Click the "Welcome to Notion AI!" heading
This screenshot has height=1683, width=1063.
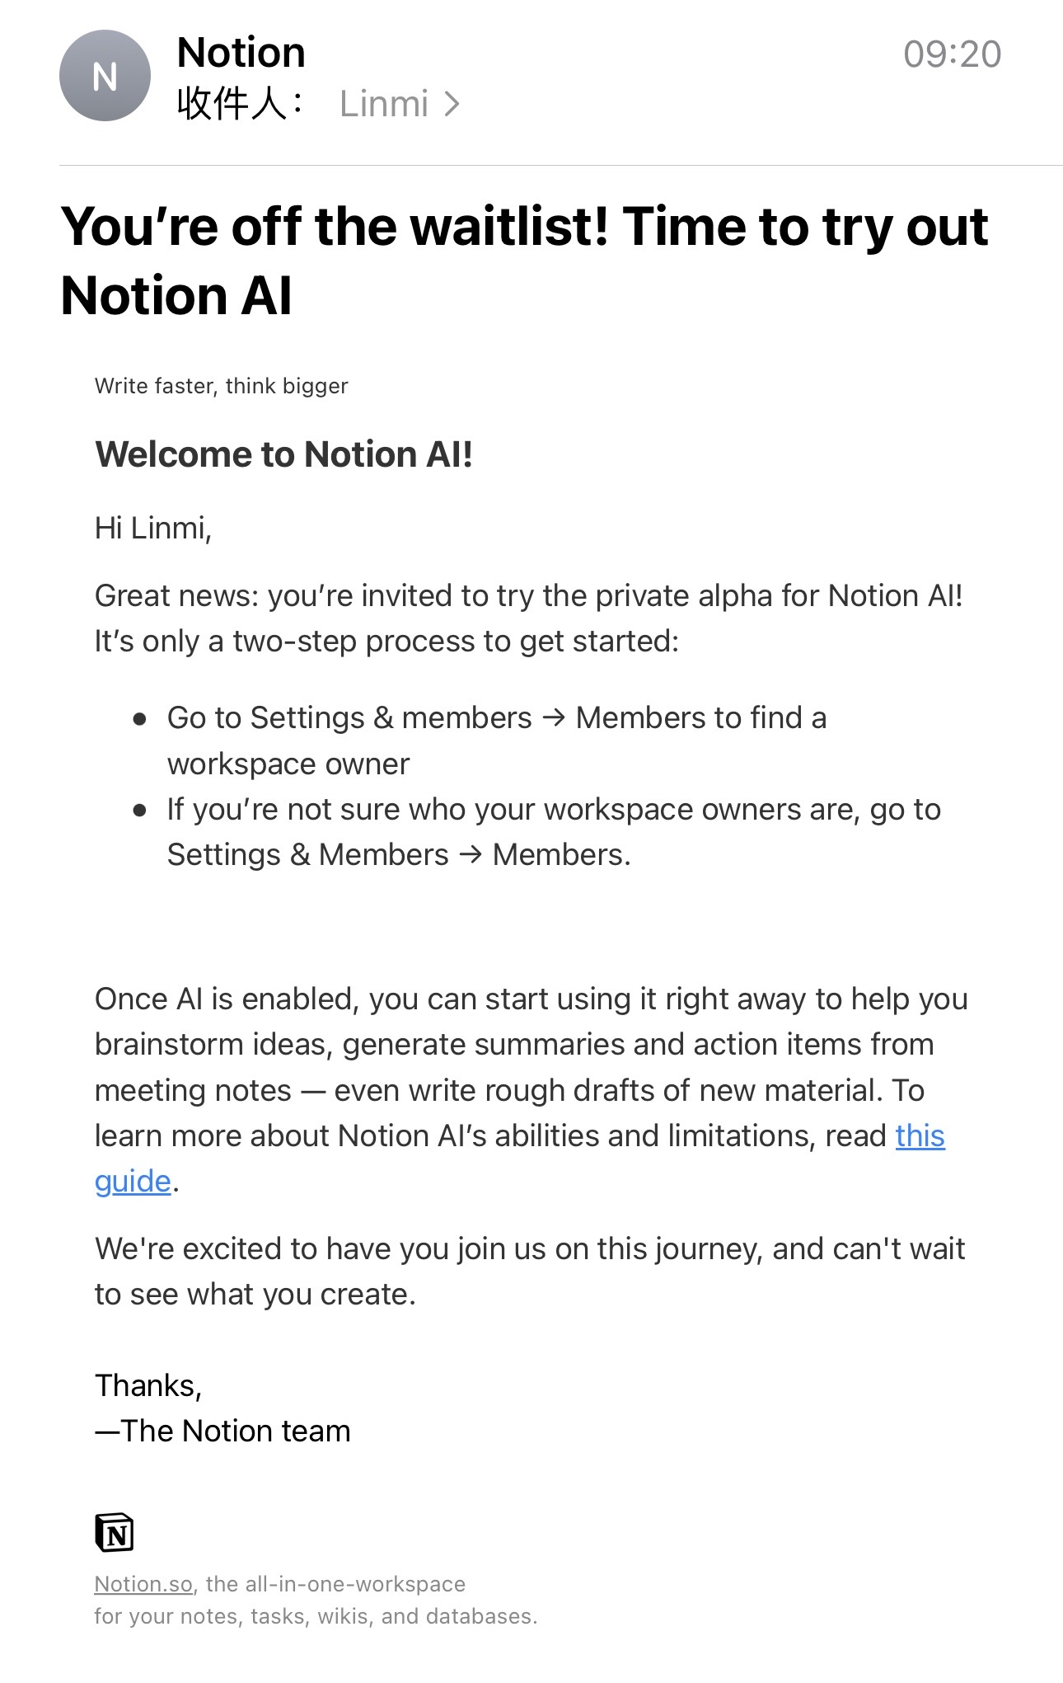coord(284,454)
